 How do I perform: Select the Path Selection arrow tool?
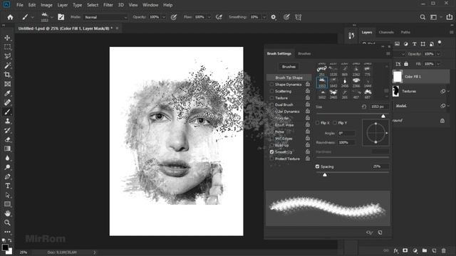pos(7,195)
